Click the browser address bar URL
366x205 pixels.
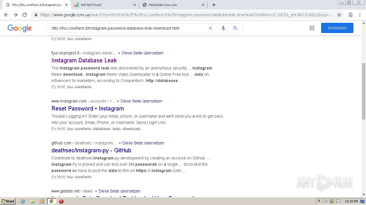pyautogui.click(x=186, y=15)
